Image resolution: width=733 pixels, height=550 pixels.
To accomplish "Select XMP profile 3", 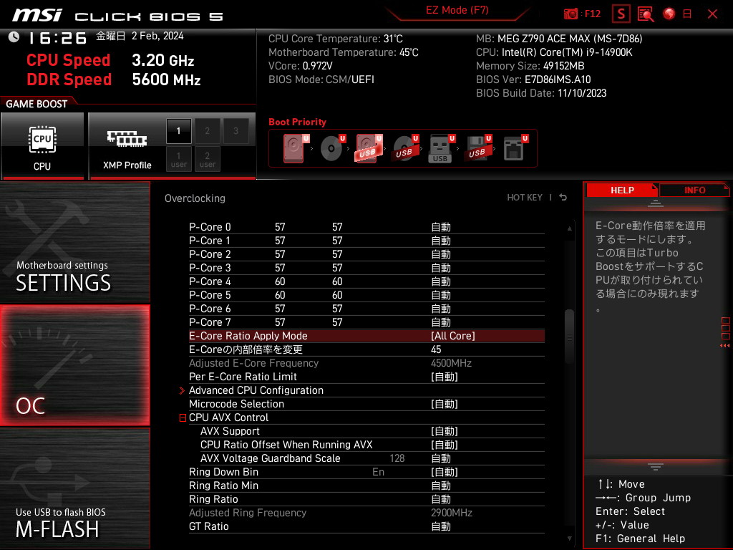I will point(236,131).
